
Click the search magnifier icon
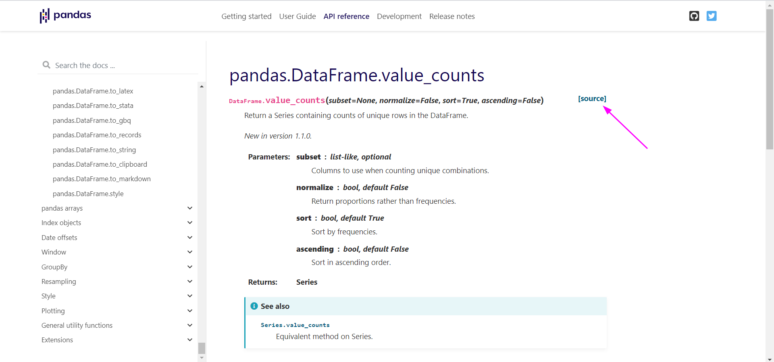click(46, 65)
